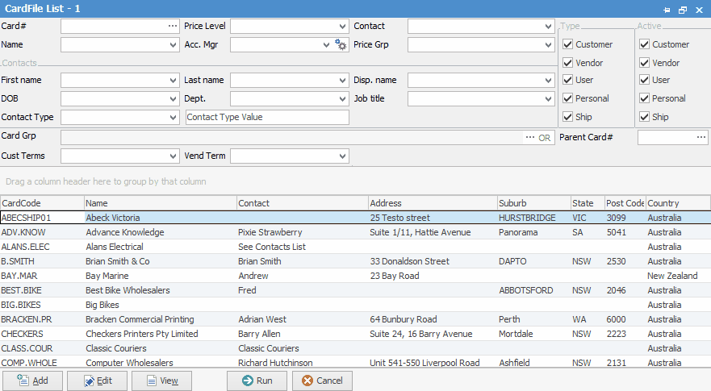Image resolution: width=711 pixels, height=391 pixels.
Task: Uncheck Vendor under Type
Action: pos(567,63)
